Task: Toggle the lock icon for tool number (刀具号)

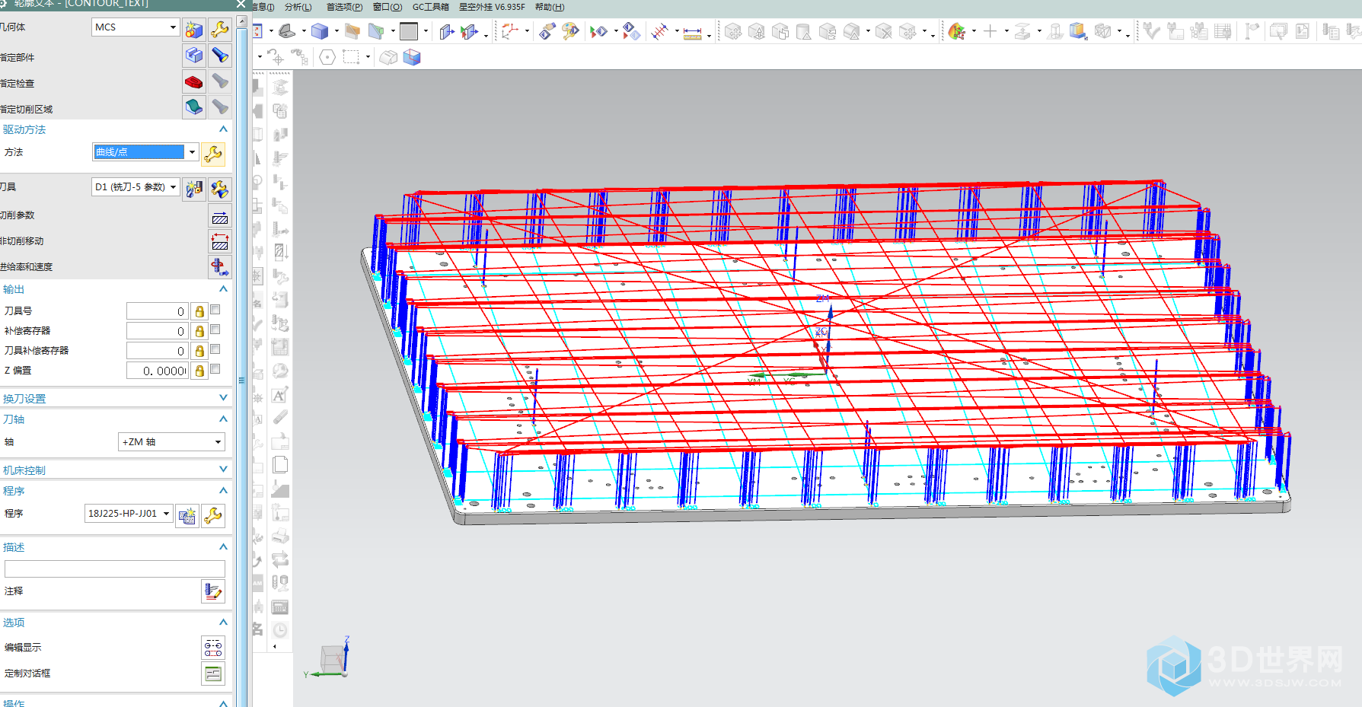Action: pyautogui.click(x=199, y=311)
